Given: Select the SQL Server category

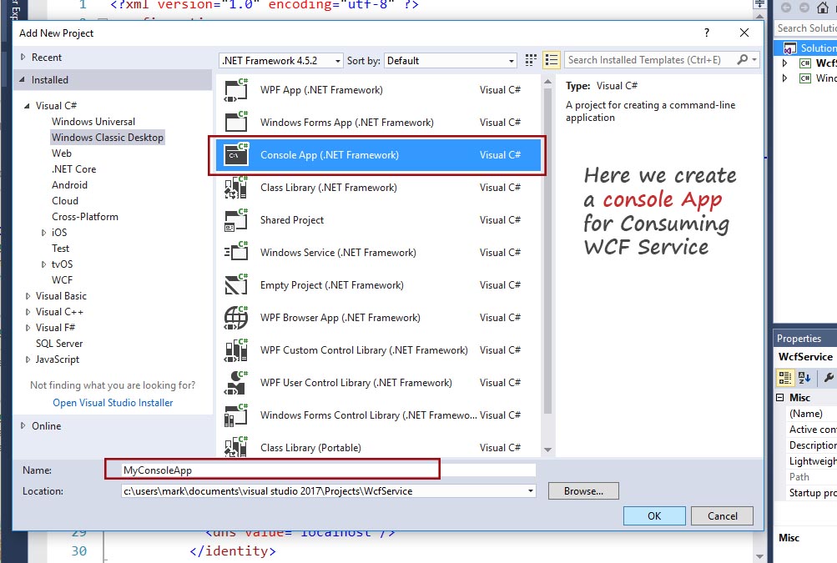Looking at the screenshot, I should [x=59, y=344].
